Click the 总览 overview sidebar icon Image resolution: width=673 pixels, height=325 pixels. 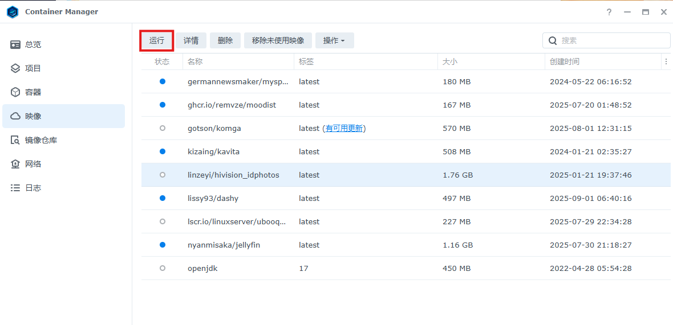(x=15, y=44)
